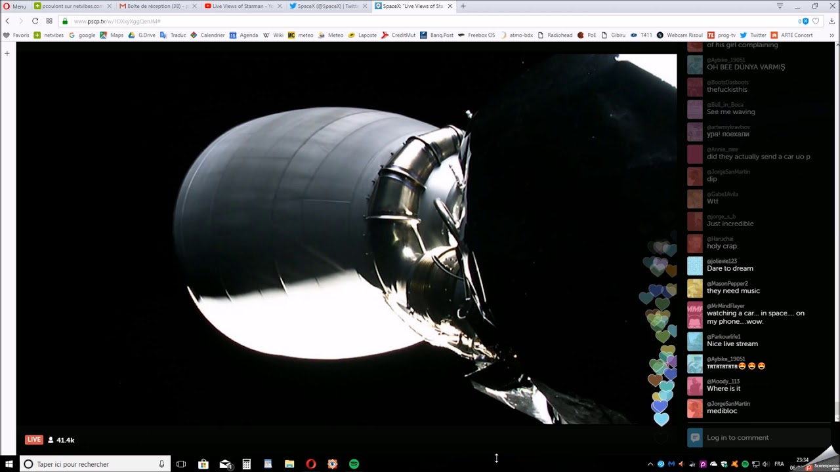Open the Speed Dial grid icon
This screenshot has width=840, height=472.
[x=49, y=21]
